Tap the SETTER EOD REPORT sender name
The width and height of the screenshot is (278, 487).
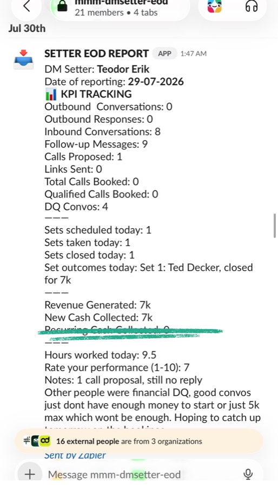(x=96, y=54)
